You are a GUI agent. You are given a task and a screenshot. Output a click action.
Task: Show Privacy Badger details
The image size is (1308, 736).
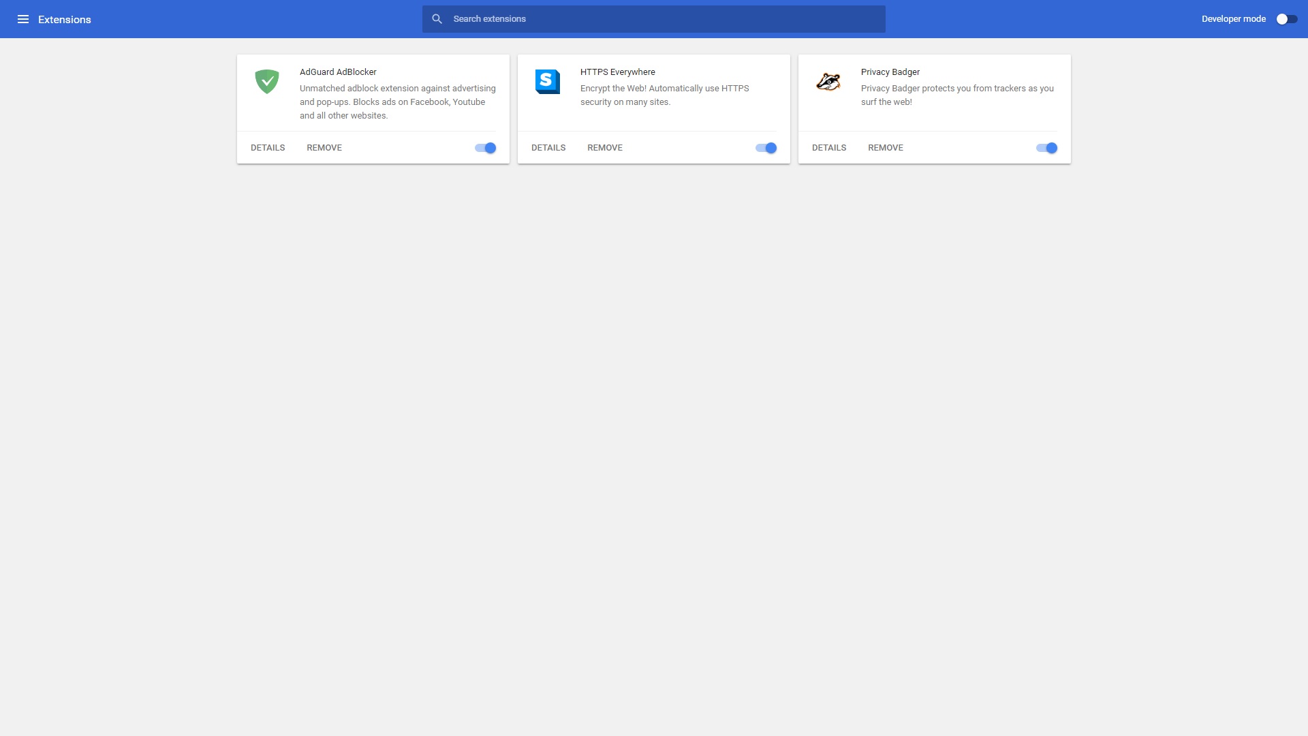pyautogui.click(x=829, y=148)
